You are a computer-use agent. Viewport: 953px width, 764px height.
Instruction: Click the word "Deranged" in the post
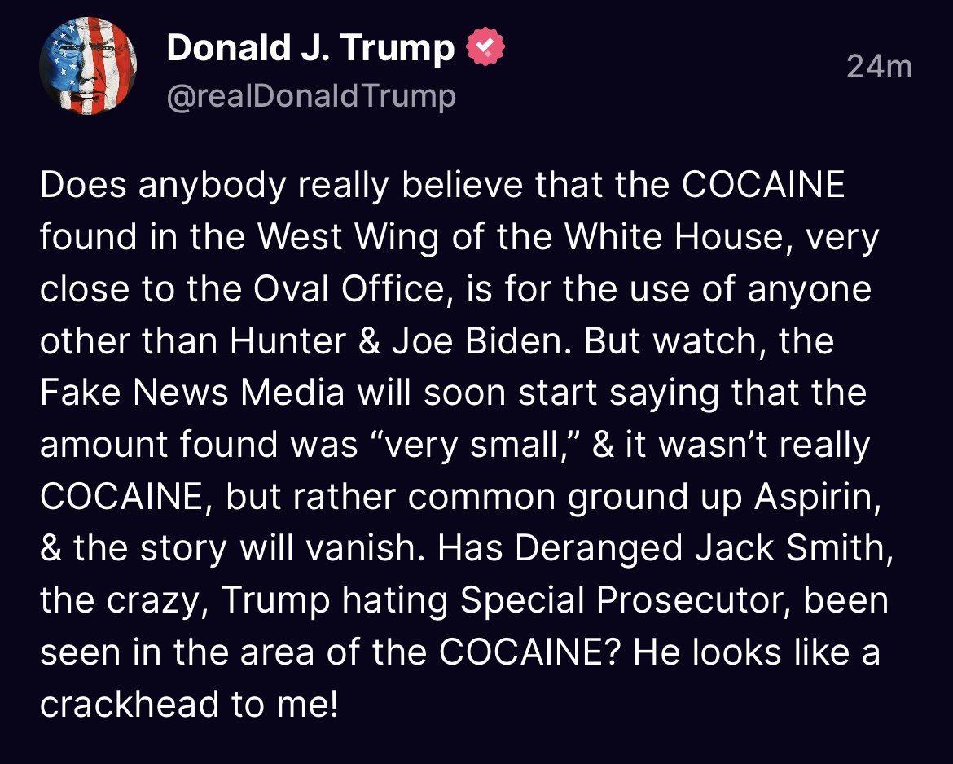pyautogui.click(x=599, y=548)
